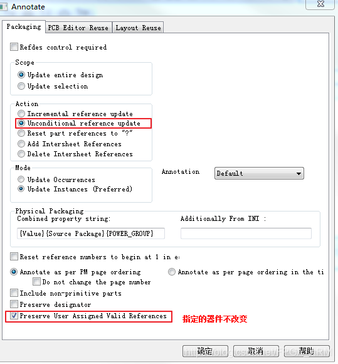
Task: Switch to the PCB Editor Reuse tab
Action: (78, 28)
